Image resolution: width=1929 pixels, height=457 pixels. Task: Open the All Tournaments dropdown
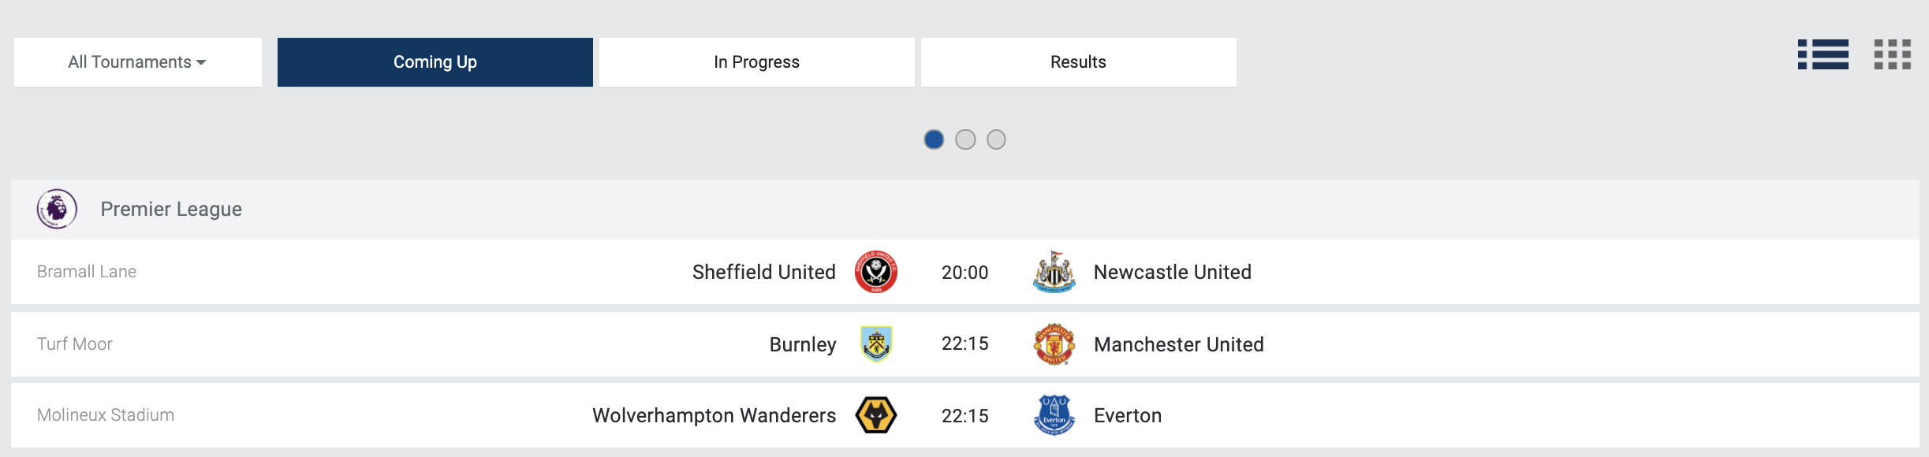[137, 62]
